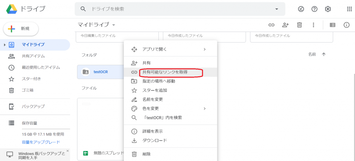
Task: Select マイドライブ in the sidebar
Action: pos(35,45)
